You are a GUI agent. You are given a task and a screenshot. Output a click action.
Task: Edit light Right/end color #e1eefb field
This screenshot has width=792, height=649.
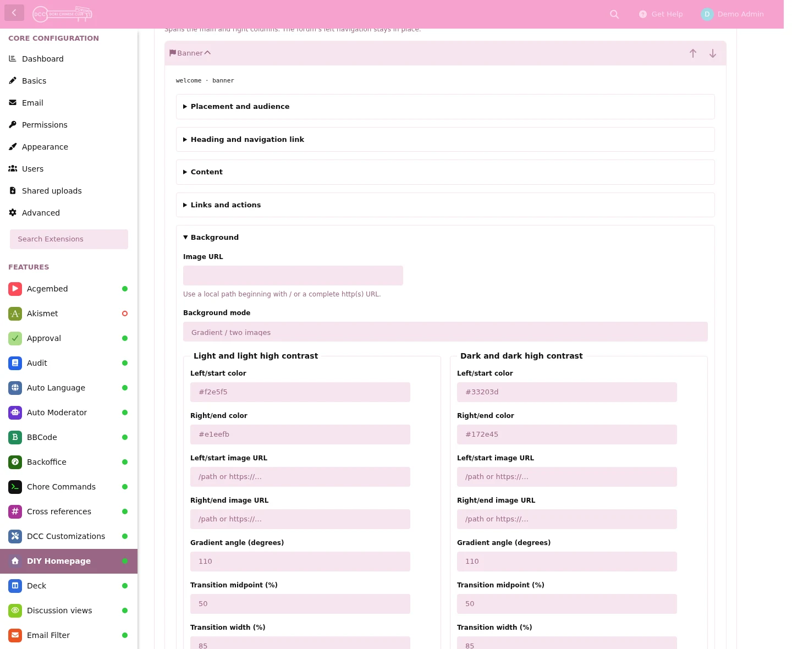300,435
